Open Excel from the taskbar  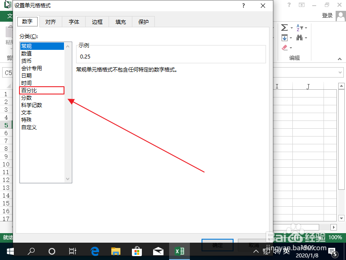pos(179,250)
